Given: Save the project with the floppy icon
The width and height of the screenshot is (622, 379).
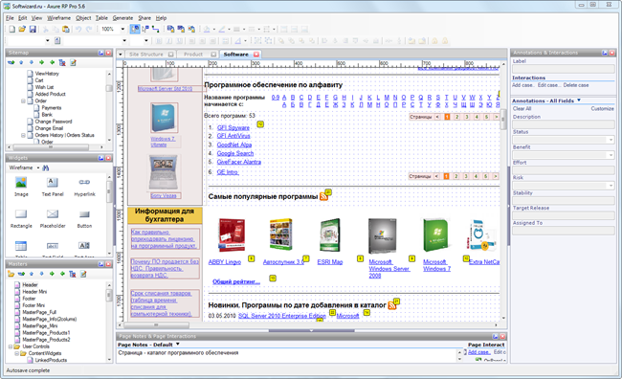Looking at the screenshot, I should [33, 29].
